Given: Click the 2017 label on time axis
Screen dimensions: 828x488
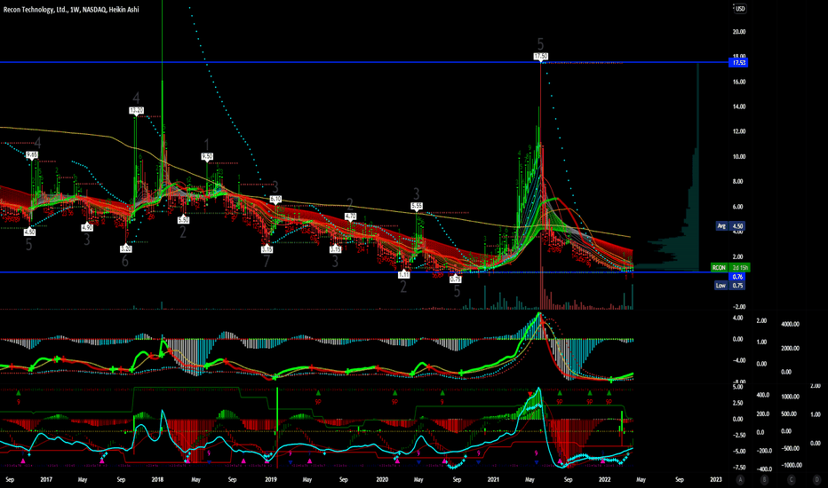Looking at the screenshot, I should (x=46, y=479).
